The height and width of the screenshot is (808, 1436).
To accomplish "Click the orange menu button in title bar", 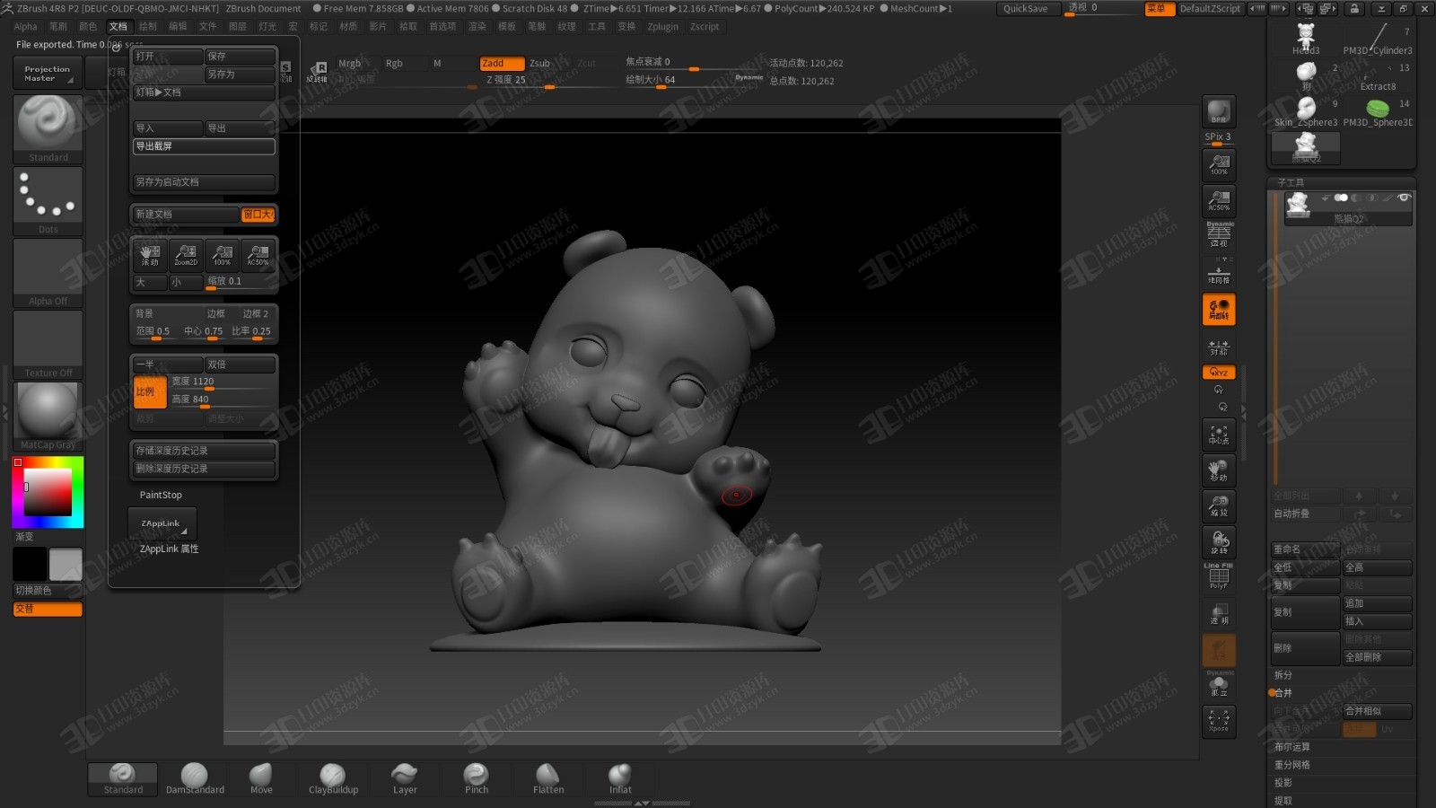I will (1159, 8).
